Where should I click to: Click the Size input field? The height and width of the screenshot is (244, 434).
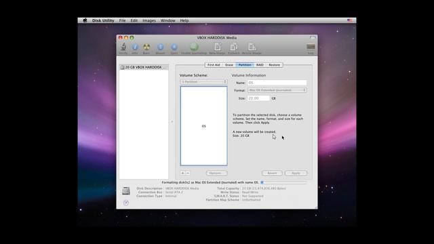pyautogui.click(x=258, y=98)
